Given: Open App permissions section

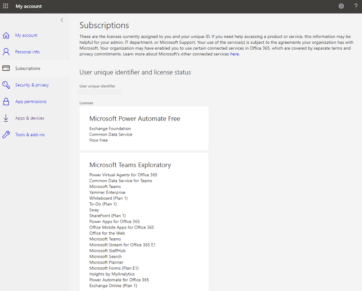Looking at the screenshot, I should click(x=31, y=102).
